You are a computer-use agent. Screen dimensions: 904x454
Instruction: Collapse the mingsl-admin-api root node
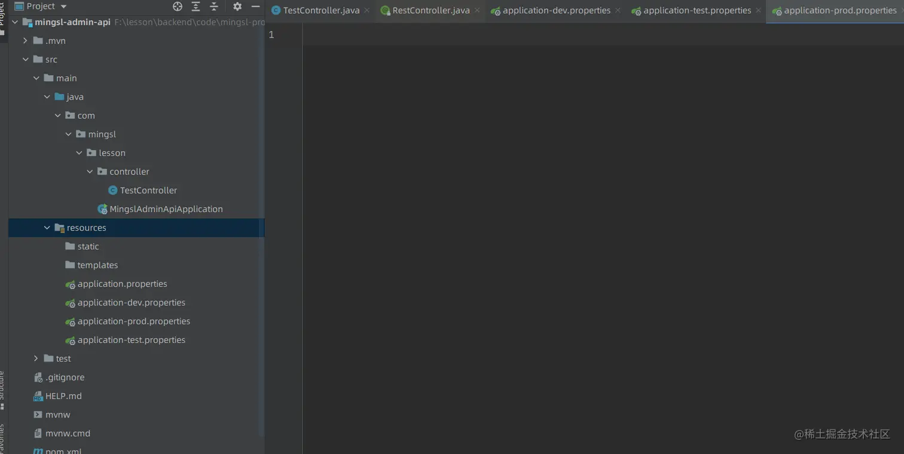coord(15,22)
